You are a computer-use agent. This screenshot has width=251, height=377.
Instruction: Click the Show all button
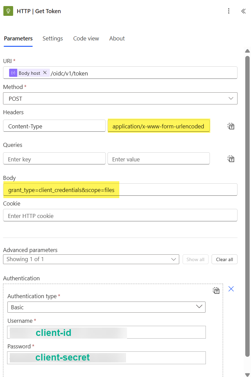pos(195,259)
